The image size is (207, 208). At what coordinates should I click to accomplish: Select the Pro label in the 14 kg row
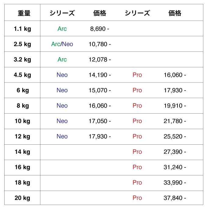(137, 152)
